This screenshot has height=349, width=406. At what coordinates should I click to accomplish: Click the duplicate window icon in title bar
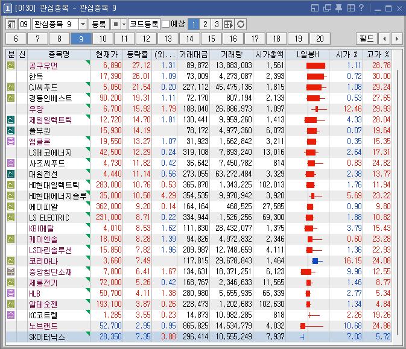coord(327,8)
